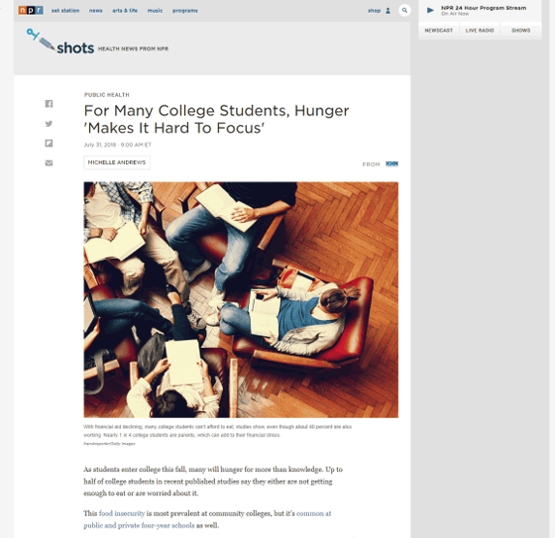555x538 pixels.
Task: Open the music menu
Action: pos(155,11)
